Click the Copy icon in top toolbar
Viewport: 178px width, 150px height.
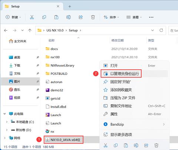(x=44, y=17)
